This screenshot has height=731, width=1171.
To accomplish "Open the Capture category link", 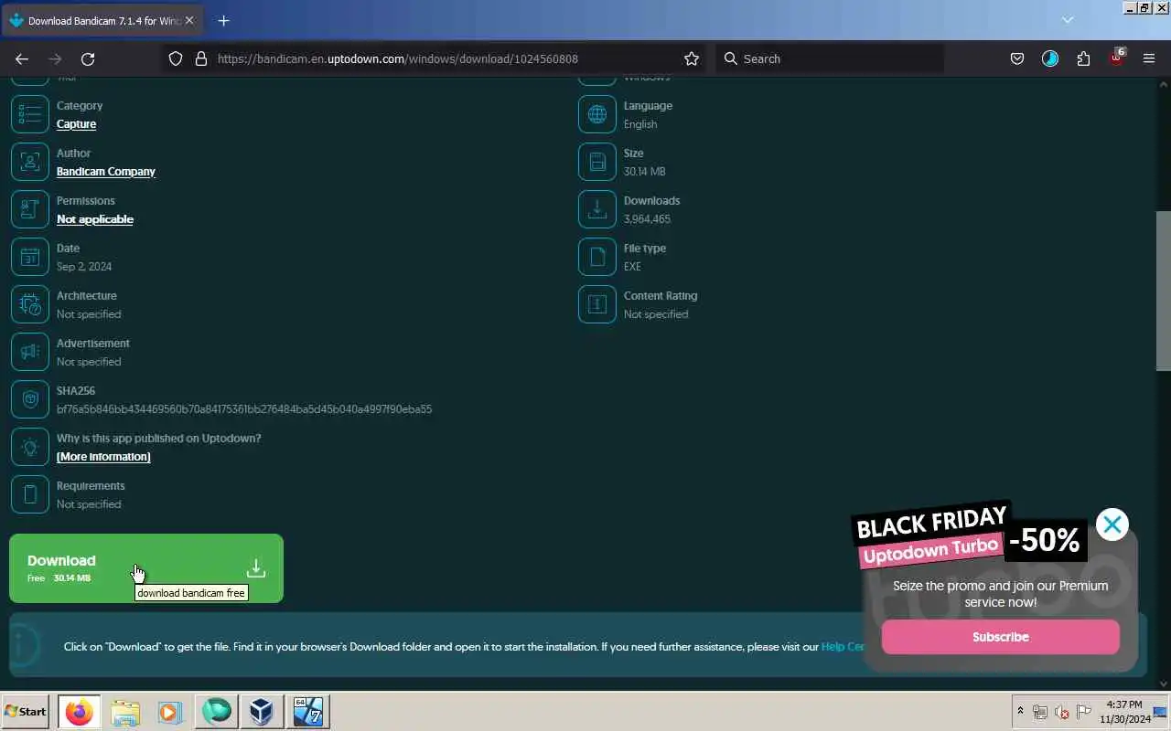I will (x=76, y=124).
